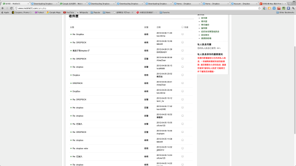296x166 pixels.
Task: Open the YouTube bookmark
Action: 68,12
